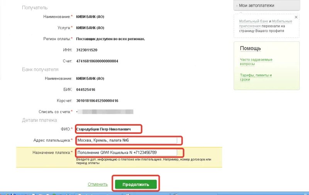
Task: Open the Мобильный банк link
Action: (254, 21)
